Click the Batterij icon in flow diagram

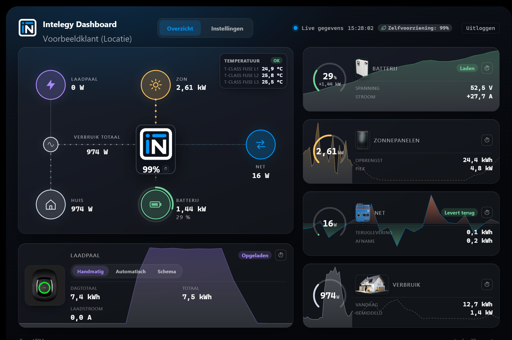156,205
